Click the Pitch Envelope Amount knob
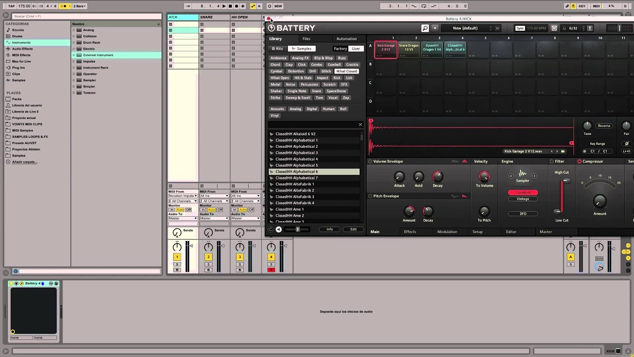The height and width of the screenshot is (357, 634). (409, 212)
